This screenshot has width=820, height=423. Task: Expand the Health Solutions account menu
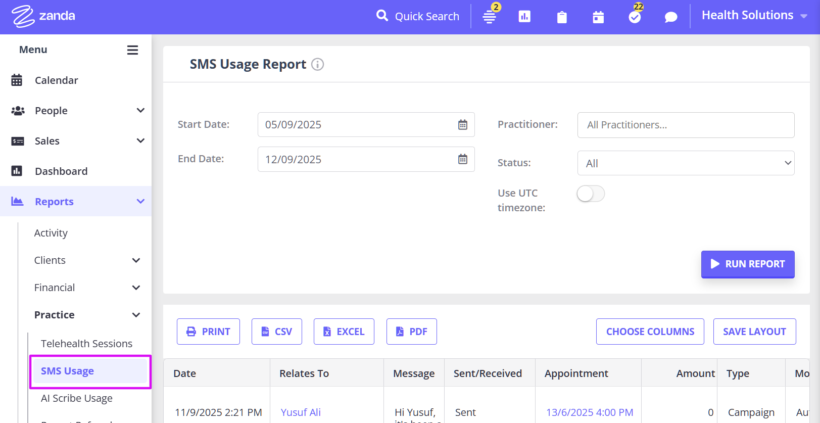[x=754, y=16]
